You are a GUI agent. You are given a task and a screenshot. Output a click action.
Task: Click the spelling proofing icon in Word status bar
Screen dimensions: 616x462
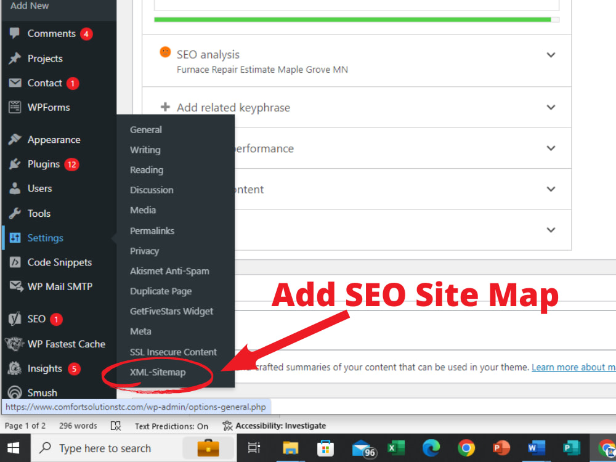click(x=116, y=426)
